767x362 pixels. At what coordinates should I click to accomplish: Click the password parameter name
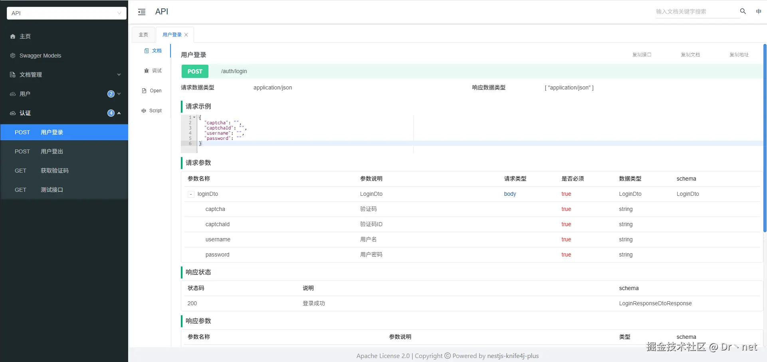coord(218,255)
